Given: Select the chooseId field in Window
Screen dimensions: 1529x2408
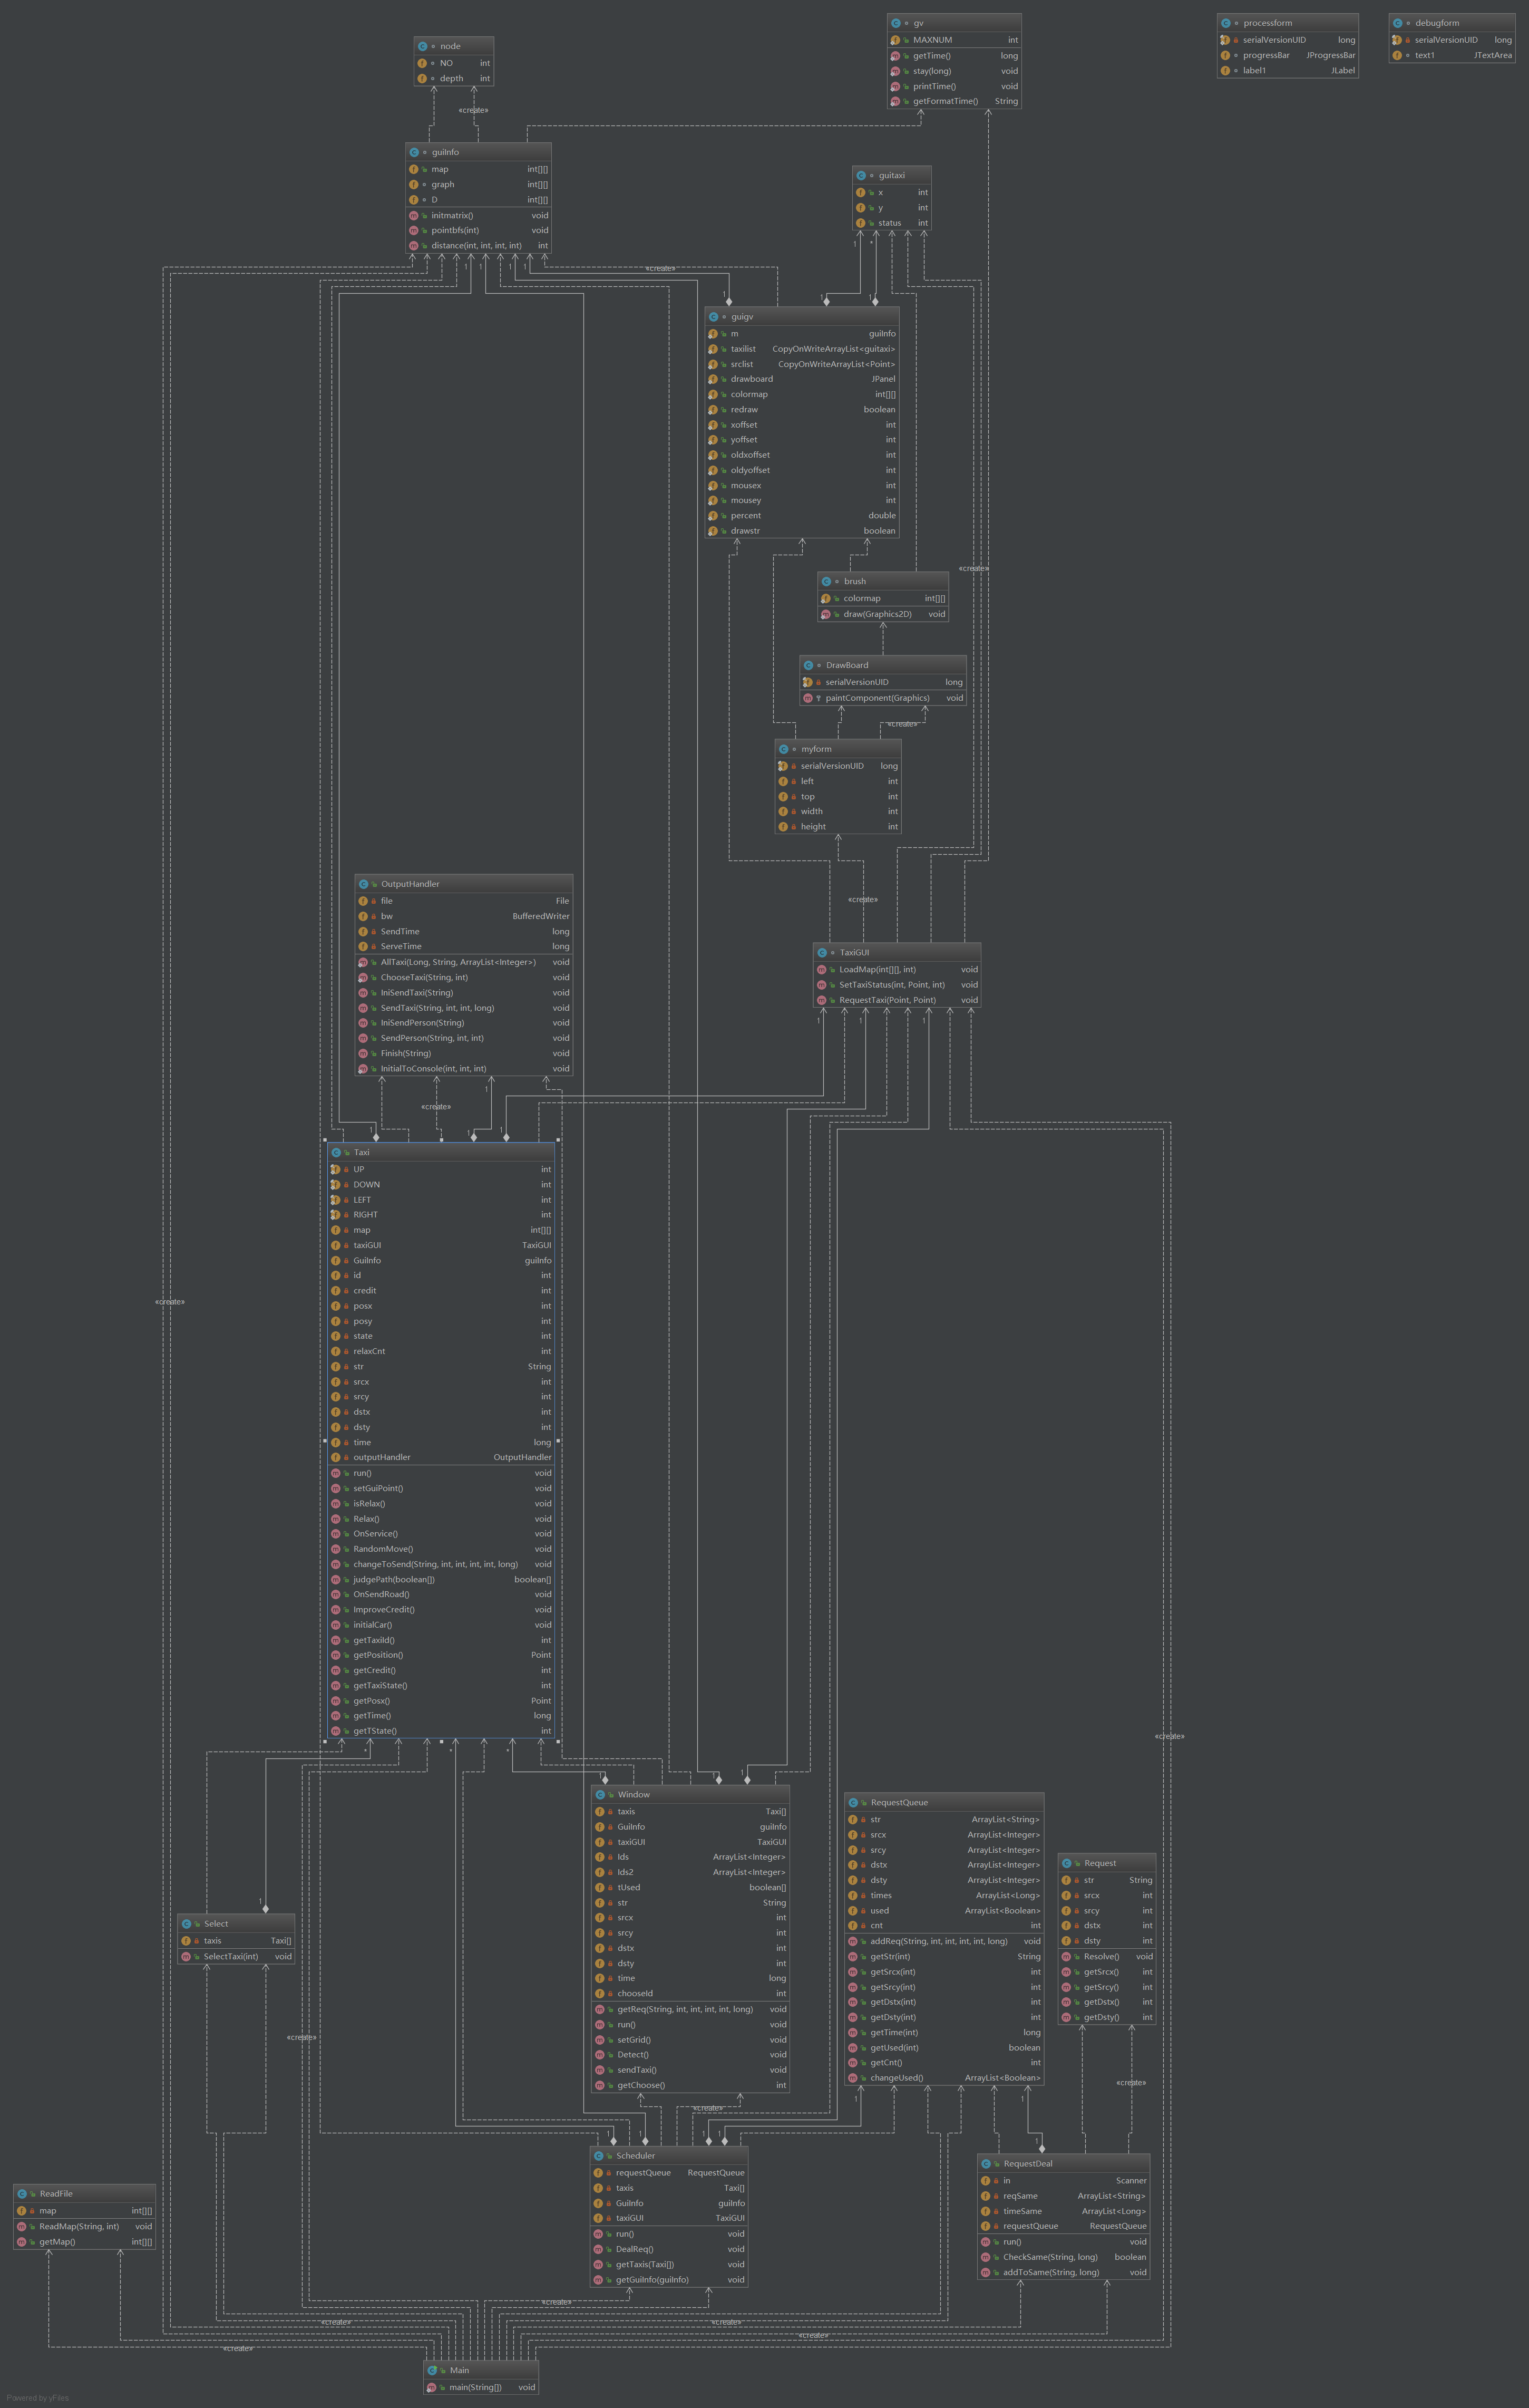Looking at the screenshot, I should (x=690, y=1994).
